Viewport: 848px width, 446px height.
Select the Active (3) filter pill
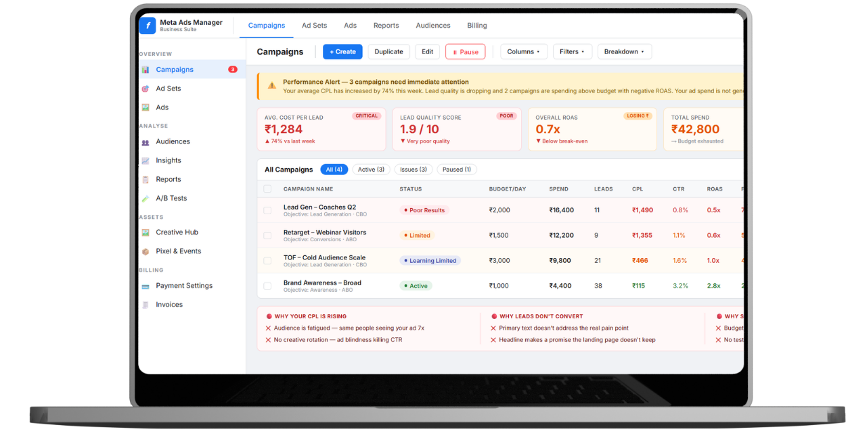371,170
